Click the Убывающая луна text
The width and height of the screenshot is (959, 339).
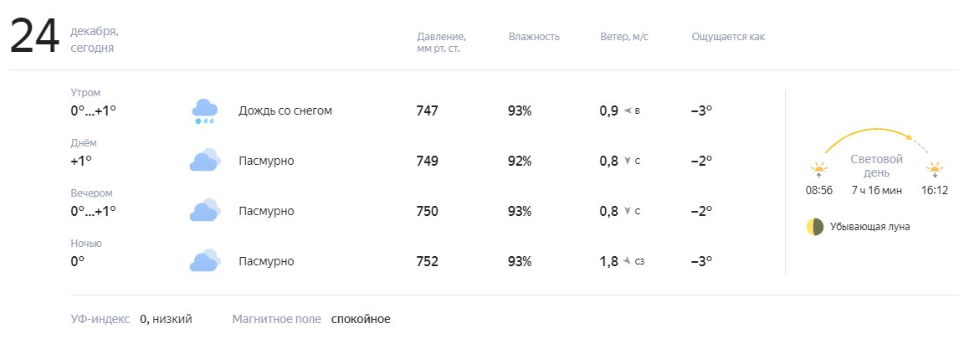[869, 227]
